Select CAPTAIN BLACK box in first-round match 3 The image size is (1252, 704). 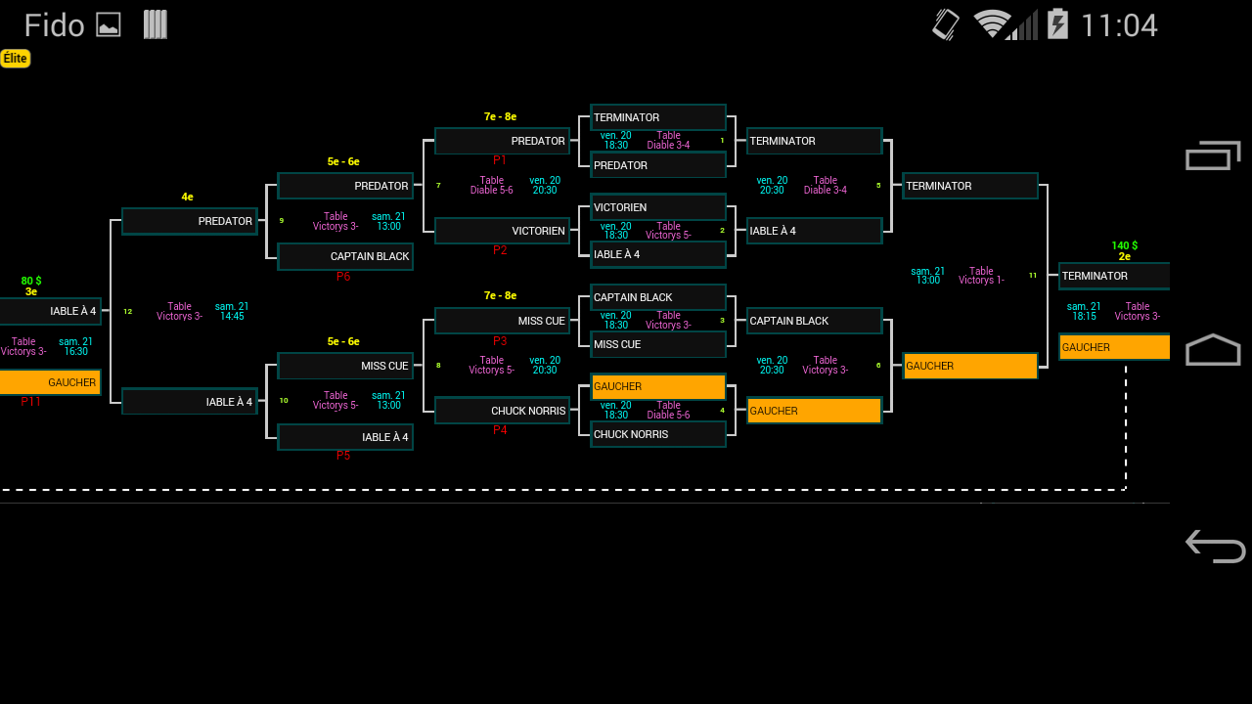[658, 297]
